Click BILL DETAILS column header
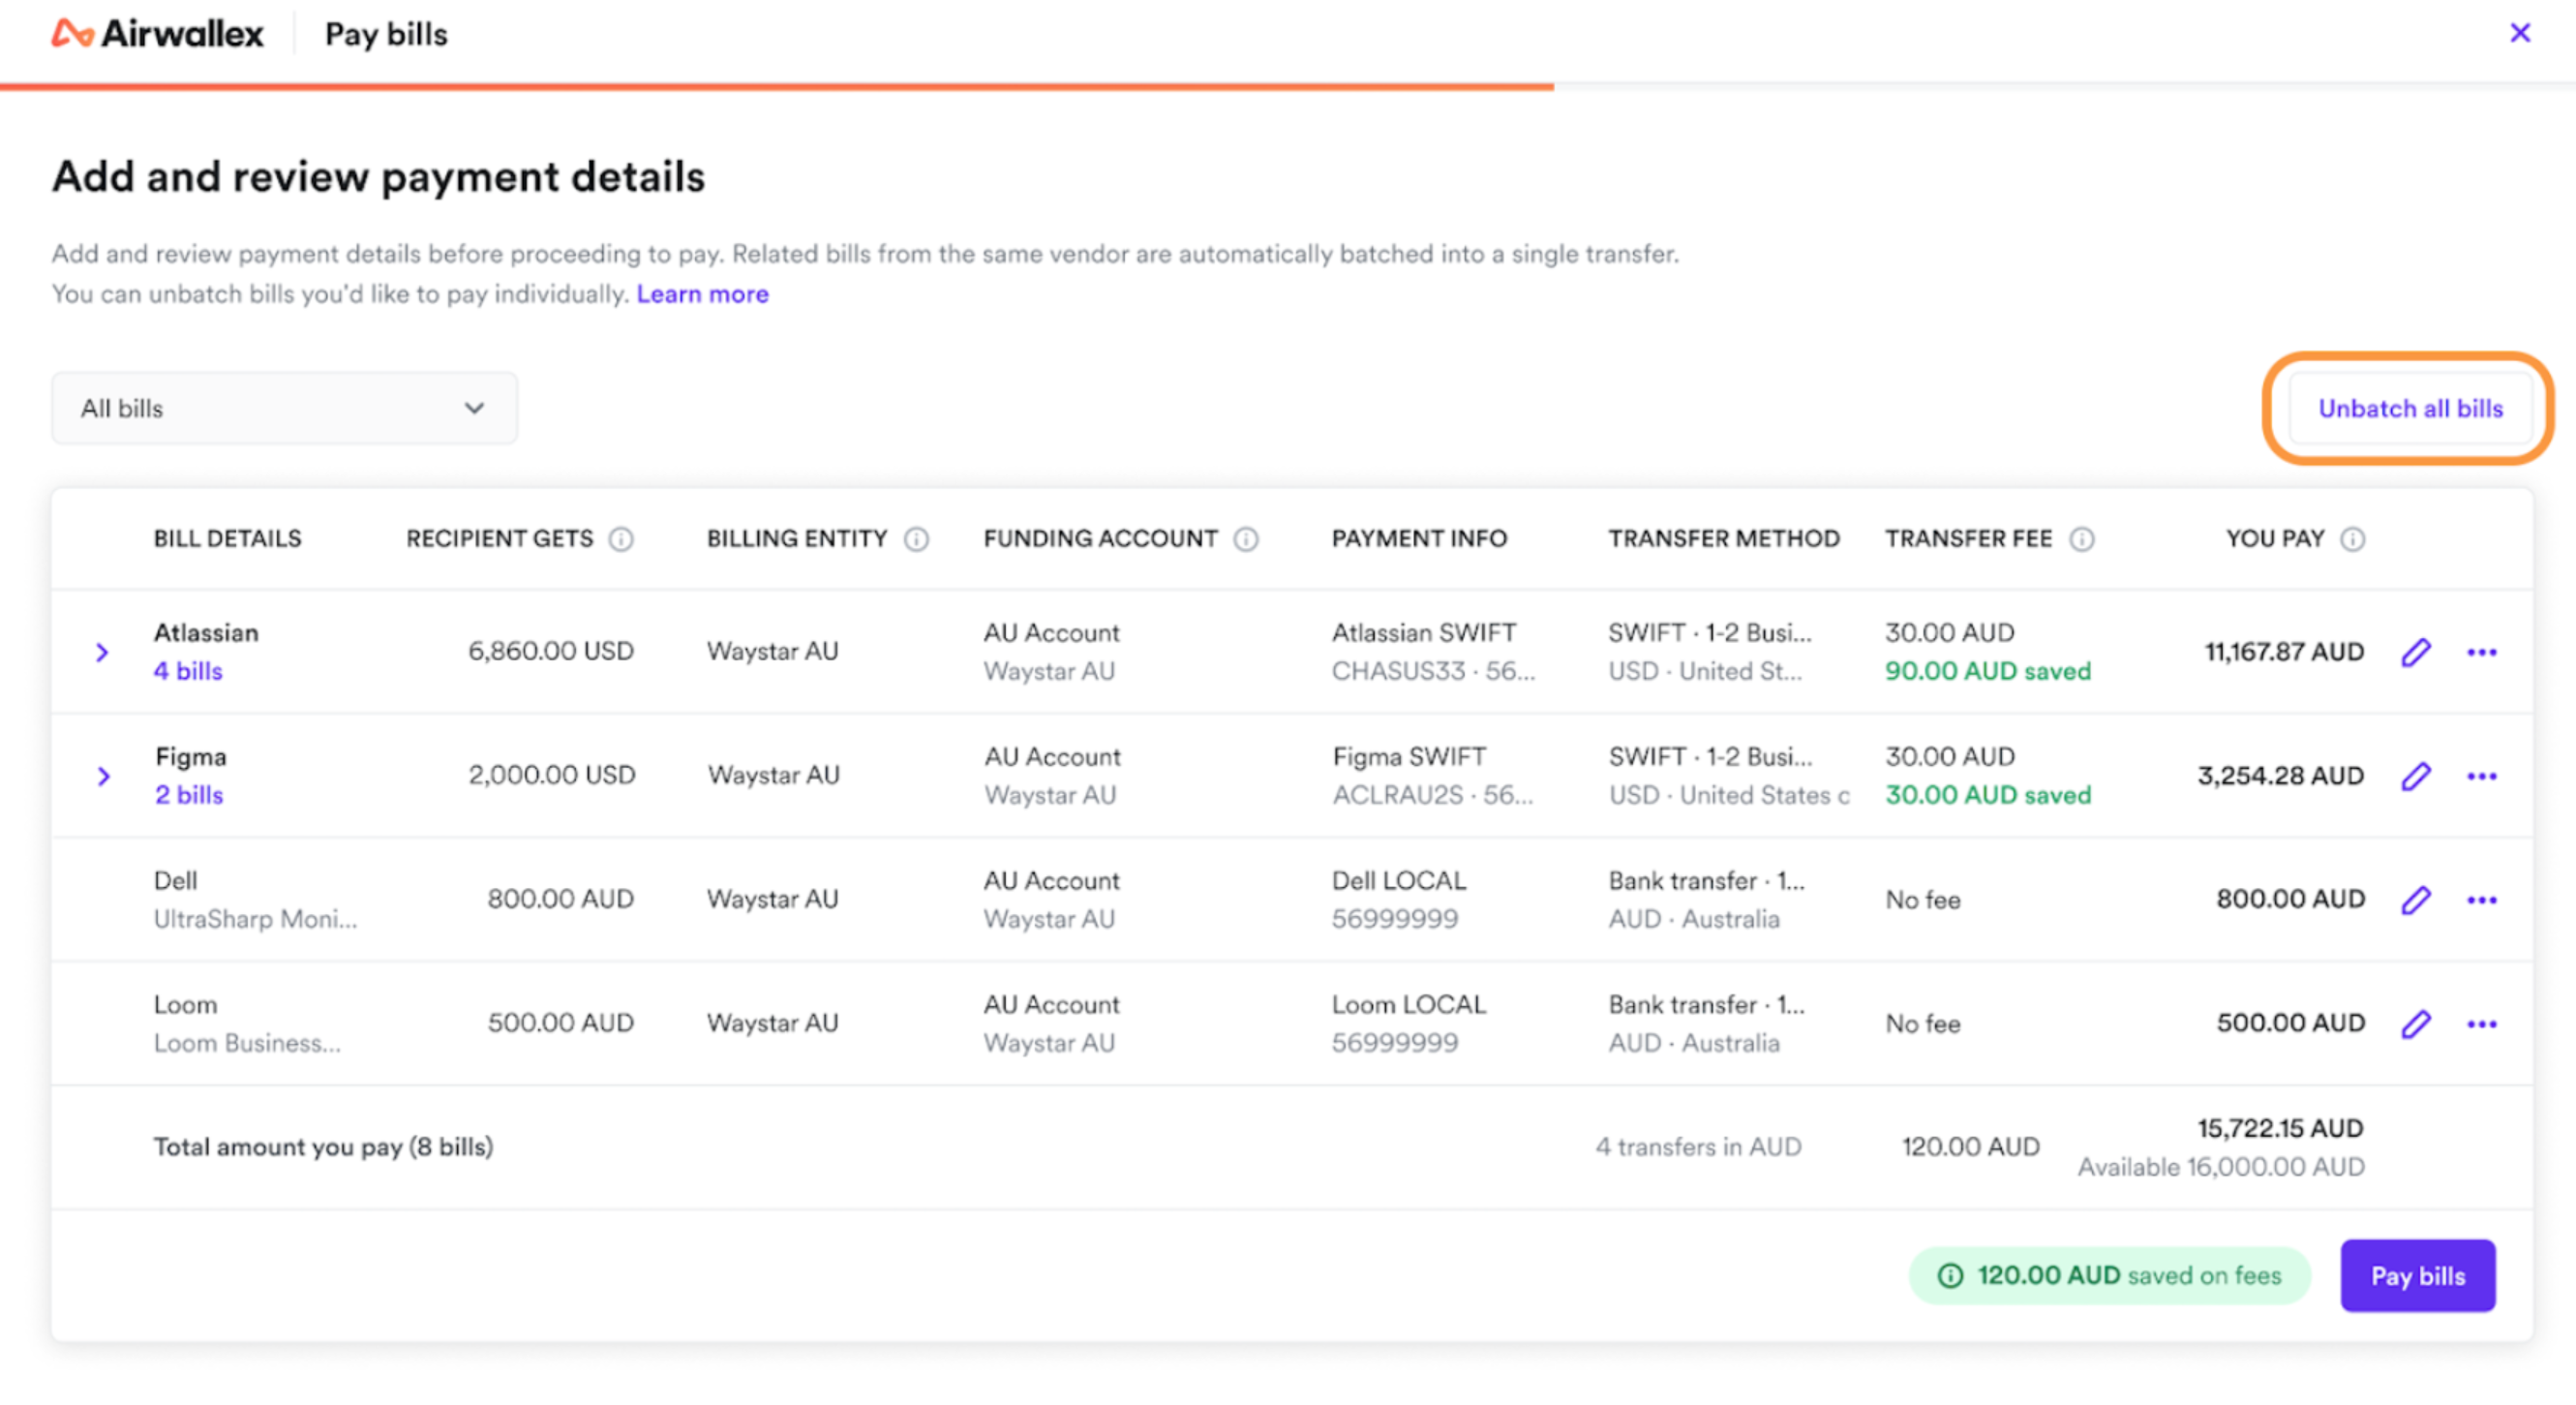2576x1405 pixels. (x=227, y=539)
